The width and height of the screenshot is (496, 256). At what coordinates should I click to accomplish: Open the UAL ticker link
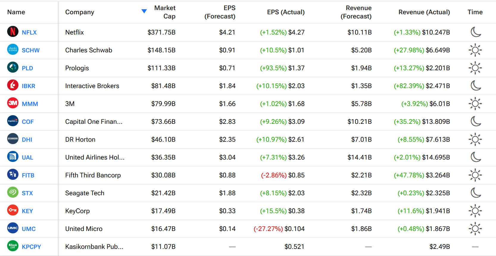27,157
